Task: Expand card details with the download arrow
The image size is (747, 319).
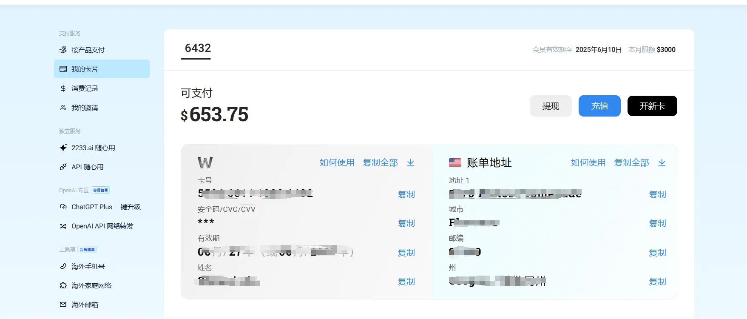Action: click(410, 162)
